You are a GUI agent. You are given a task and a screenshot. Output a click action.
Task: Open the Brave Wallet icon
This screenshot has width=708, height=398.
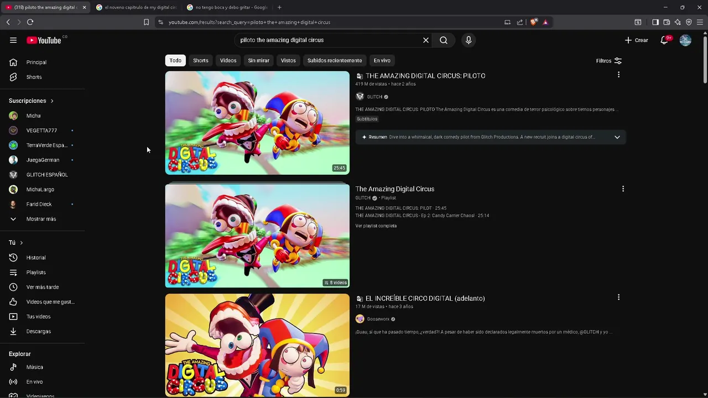[x=667, y=22]
